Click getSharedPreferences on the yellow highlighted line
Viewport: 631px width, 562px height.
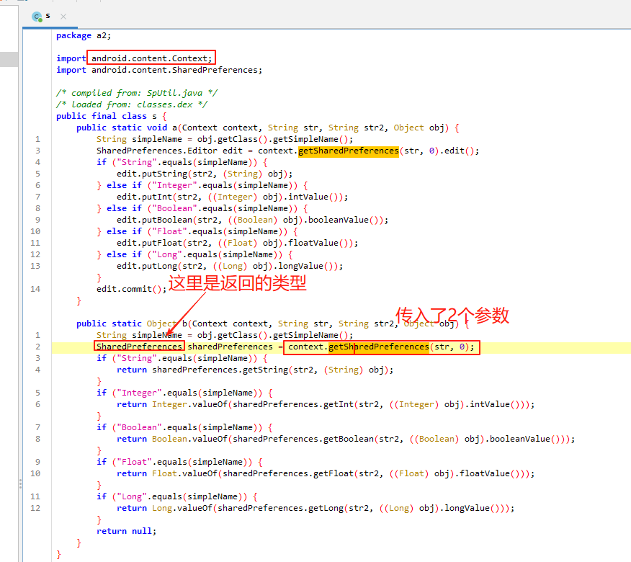tap(379, 347)
